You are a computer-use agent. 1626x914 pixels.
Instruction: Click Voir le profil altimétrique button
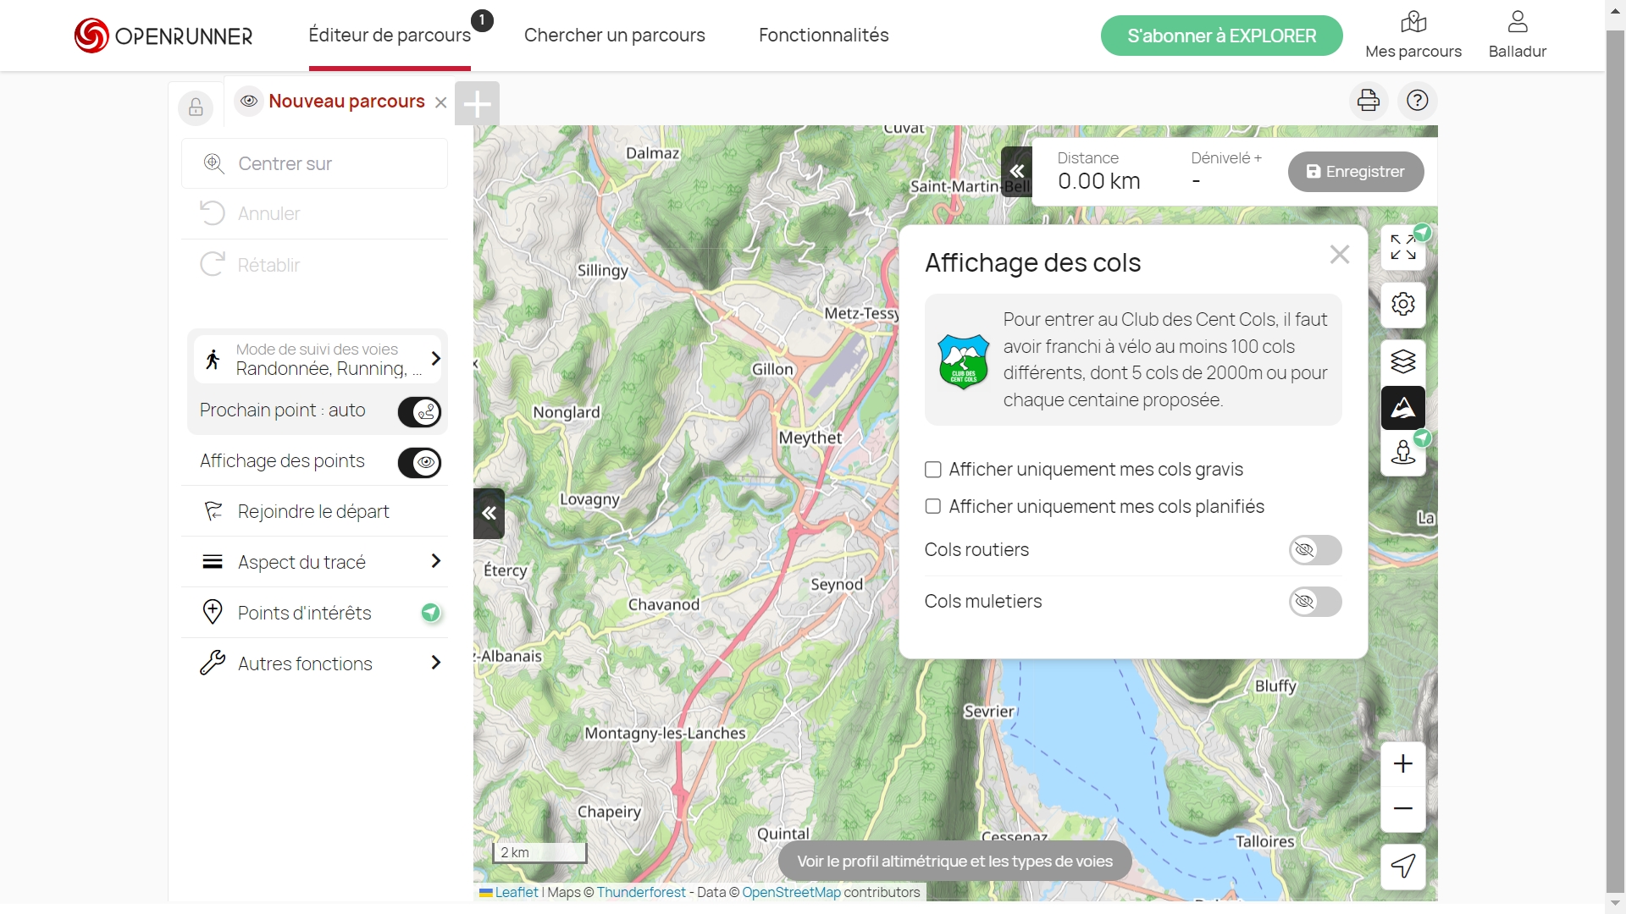(954, 862)
